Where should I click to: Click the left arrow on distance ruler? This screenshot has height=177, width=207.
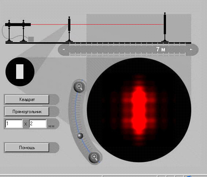(x=63, y=49)
